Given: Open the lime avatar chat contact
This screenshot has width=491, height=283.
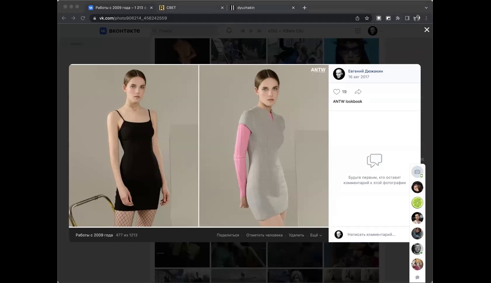Looking at the screenshot, I should pyautogui.click(x=417, y=203).
